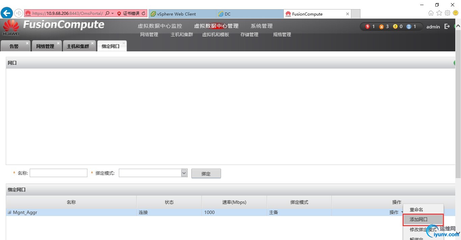Go to 网络管理 submenu
Screen dimensions: 461x240
point(149,34)
